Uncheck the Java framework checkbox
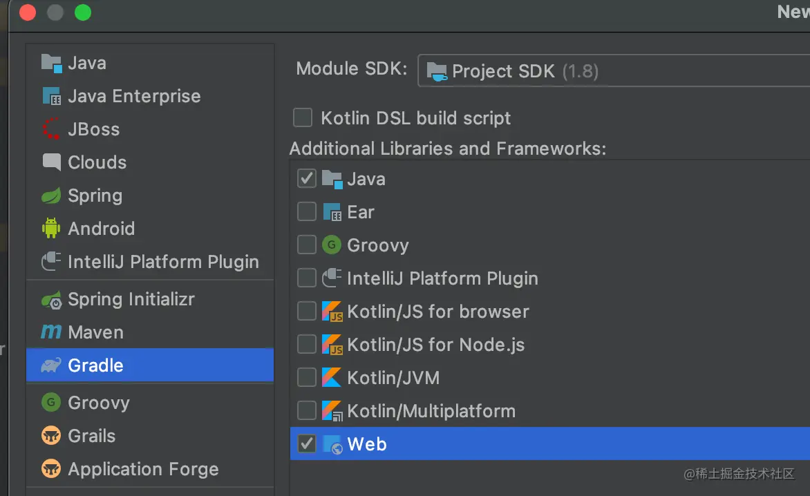 [x=306, y=179]
